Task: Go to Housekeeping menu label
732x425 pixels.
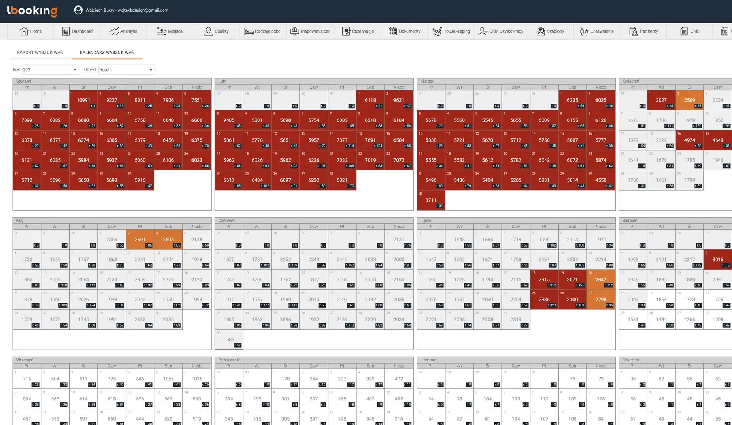Action: coord(456,31)
